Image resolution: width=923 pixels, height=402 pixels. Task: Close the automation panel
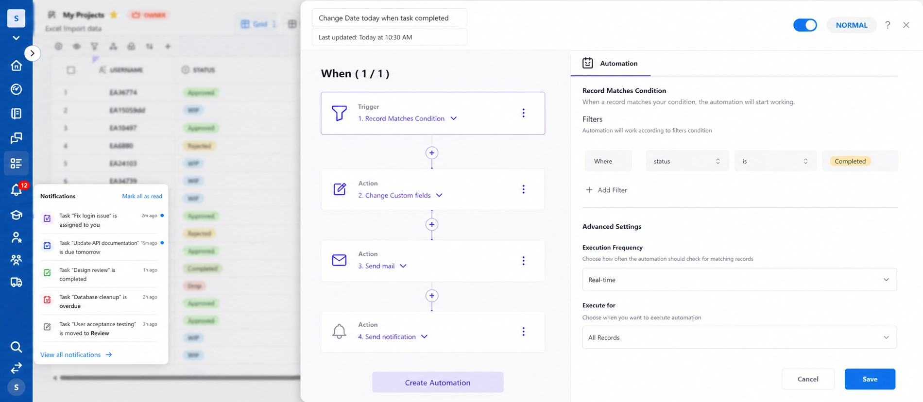click(906, 25)
